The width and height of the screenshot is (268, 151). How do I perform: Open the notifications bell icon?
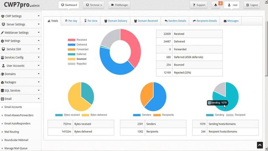tap(216, 5)
